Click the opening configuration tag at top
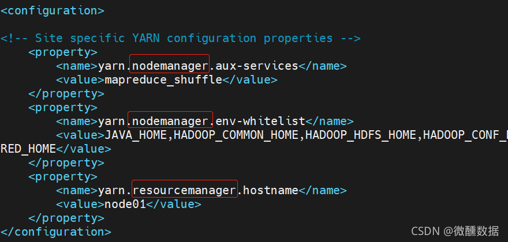The height and width of the screenshot is (242, 508). (x=53, y=11)
